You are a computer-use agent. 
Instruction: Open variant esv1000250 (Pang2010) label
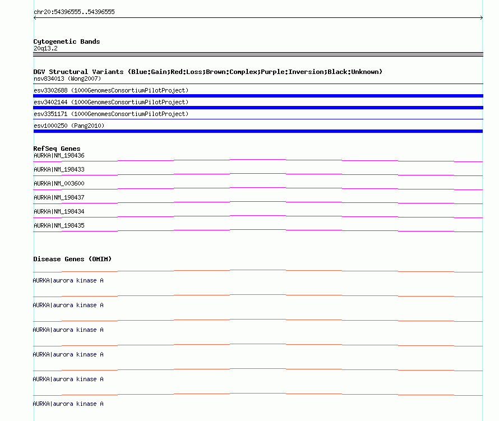pos(69,126)
